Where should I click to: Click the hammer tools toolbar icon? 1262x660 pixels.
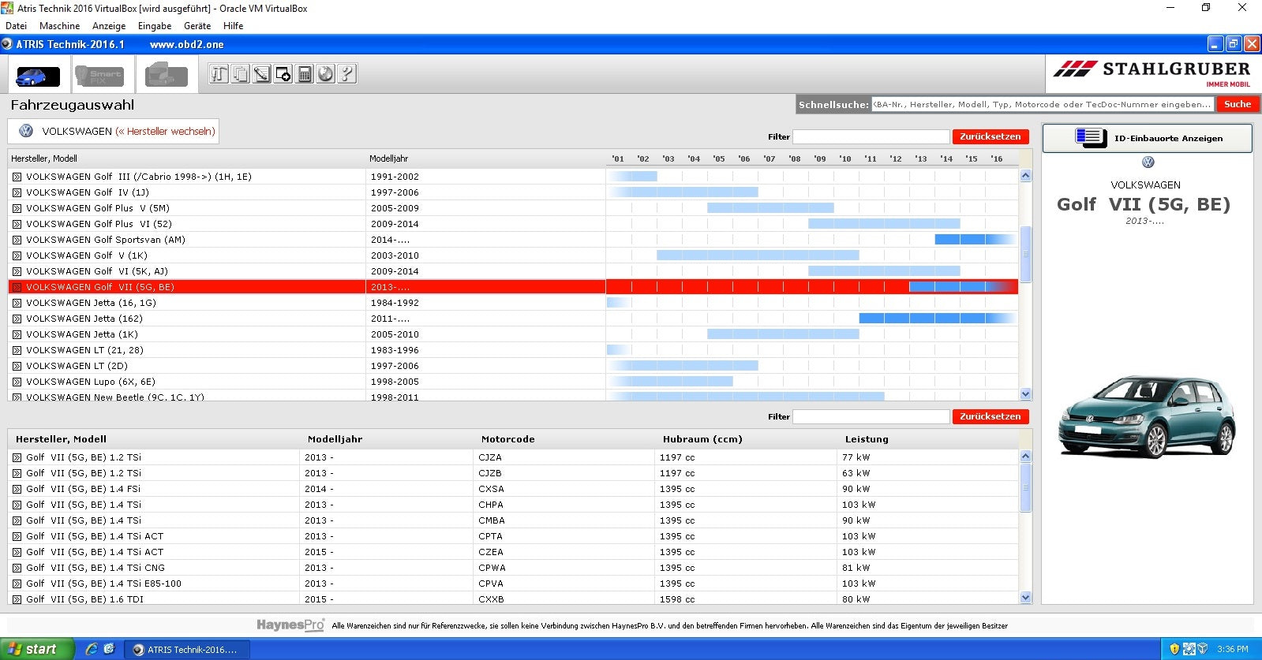tap(219, 74)
